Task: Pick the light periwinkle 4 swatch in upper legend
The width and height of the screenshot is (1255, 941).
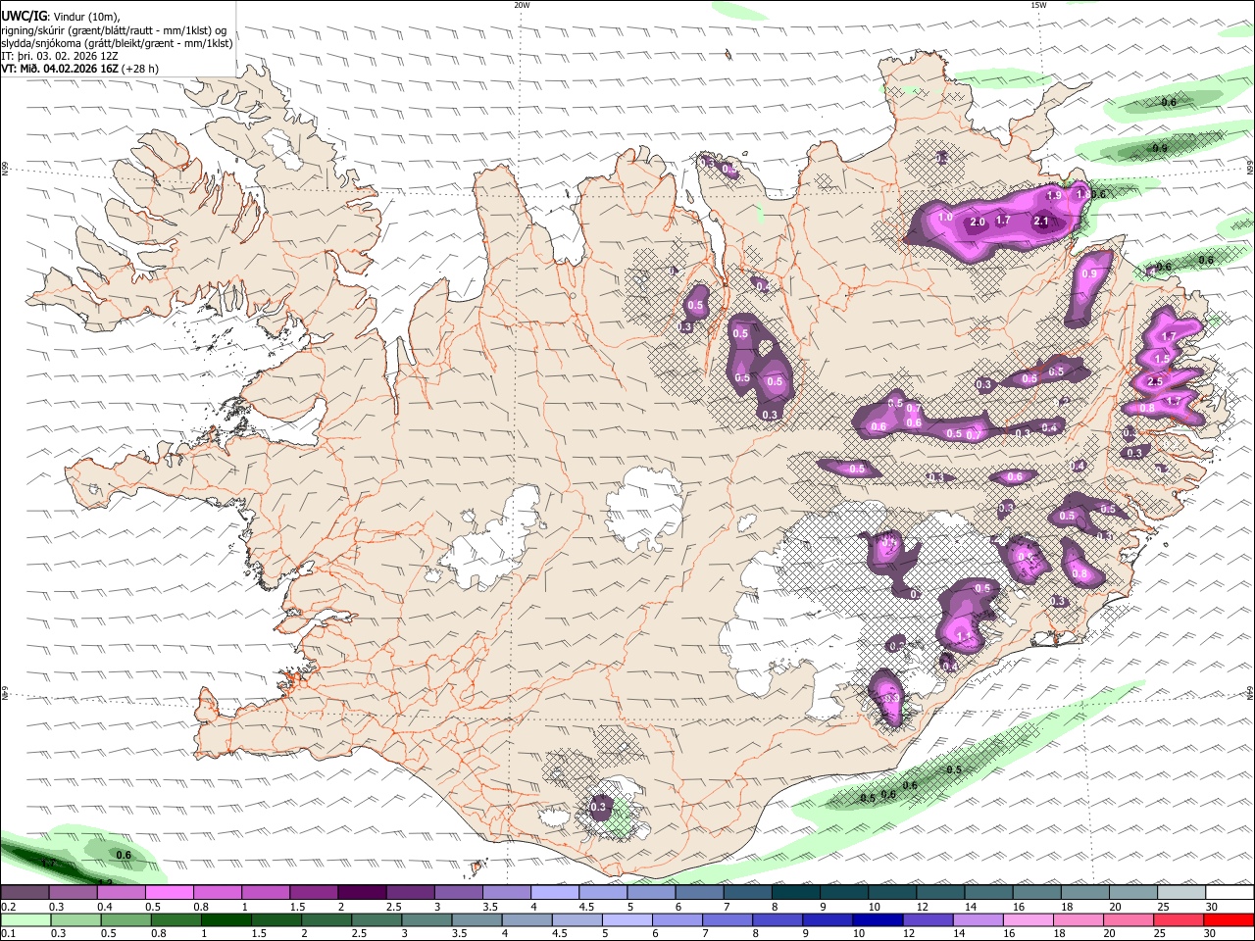Action: pos(554,893)
